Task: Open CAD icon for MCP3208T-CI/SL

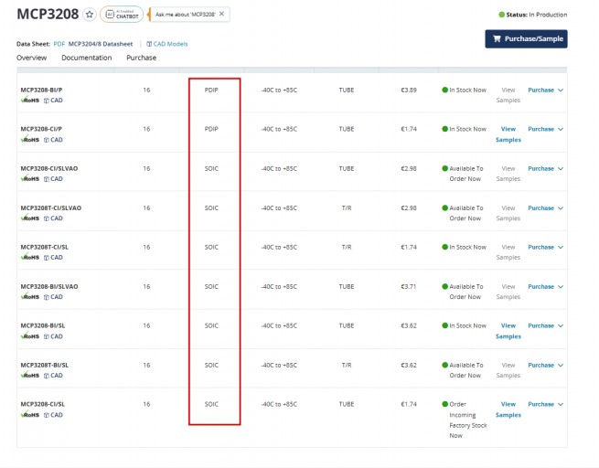Action: (x=53, y=258)
